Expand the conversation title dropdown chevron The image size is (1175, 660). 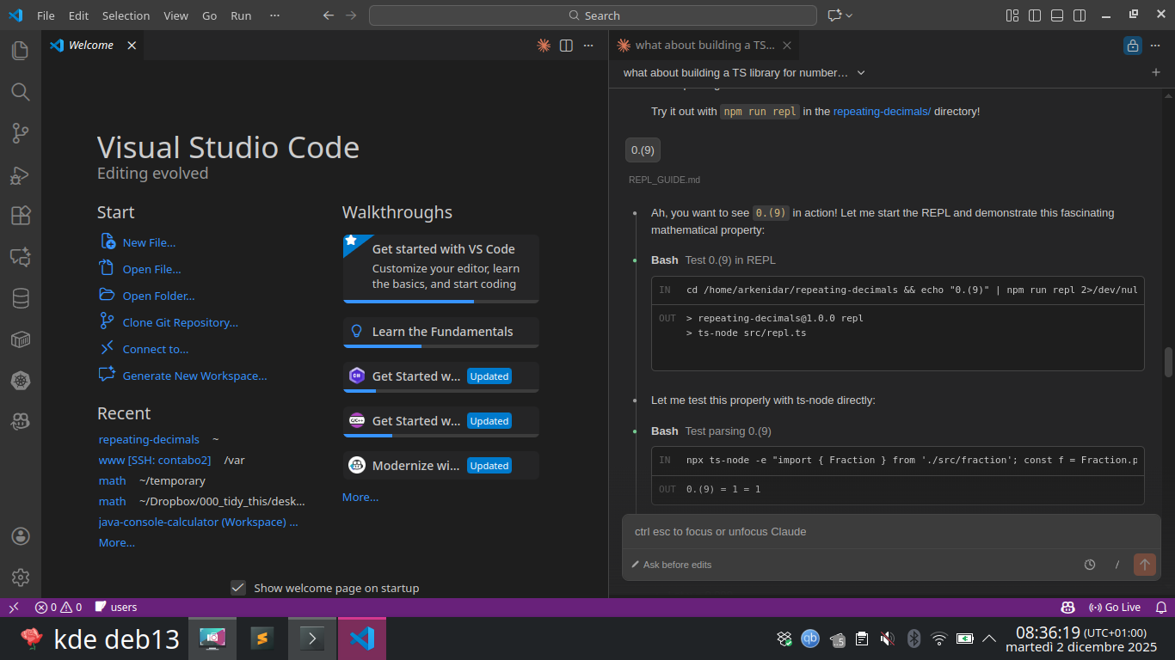click(861, 73)
